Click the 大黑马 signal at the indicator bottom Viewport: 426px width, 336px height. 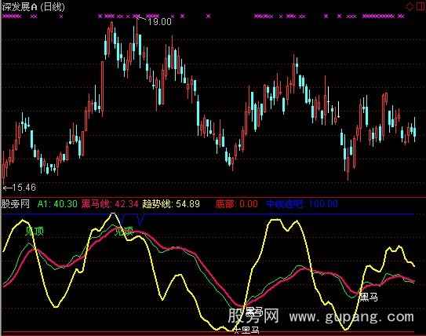point(246,331)
